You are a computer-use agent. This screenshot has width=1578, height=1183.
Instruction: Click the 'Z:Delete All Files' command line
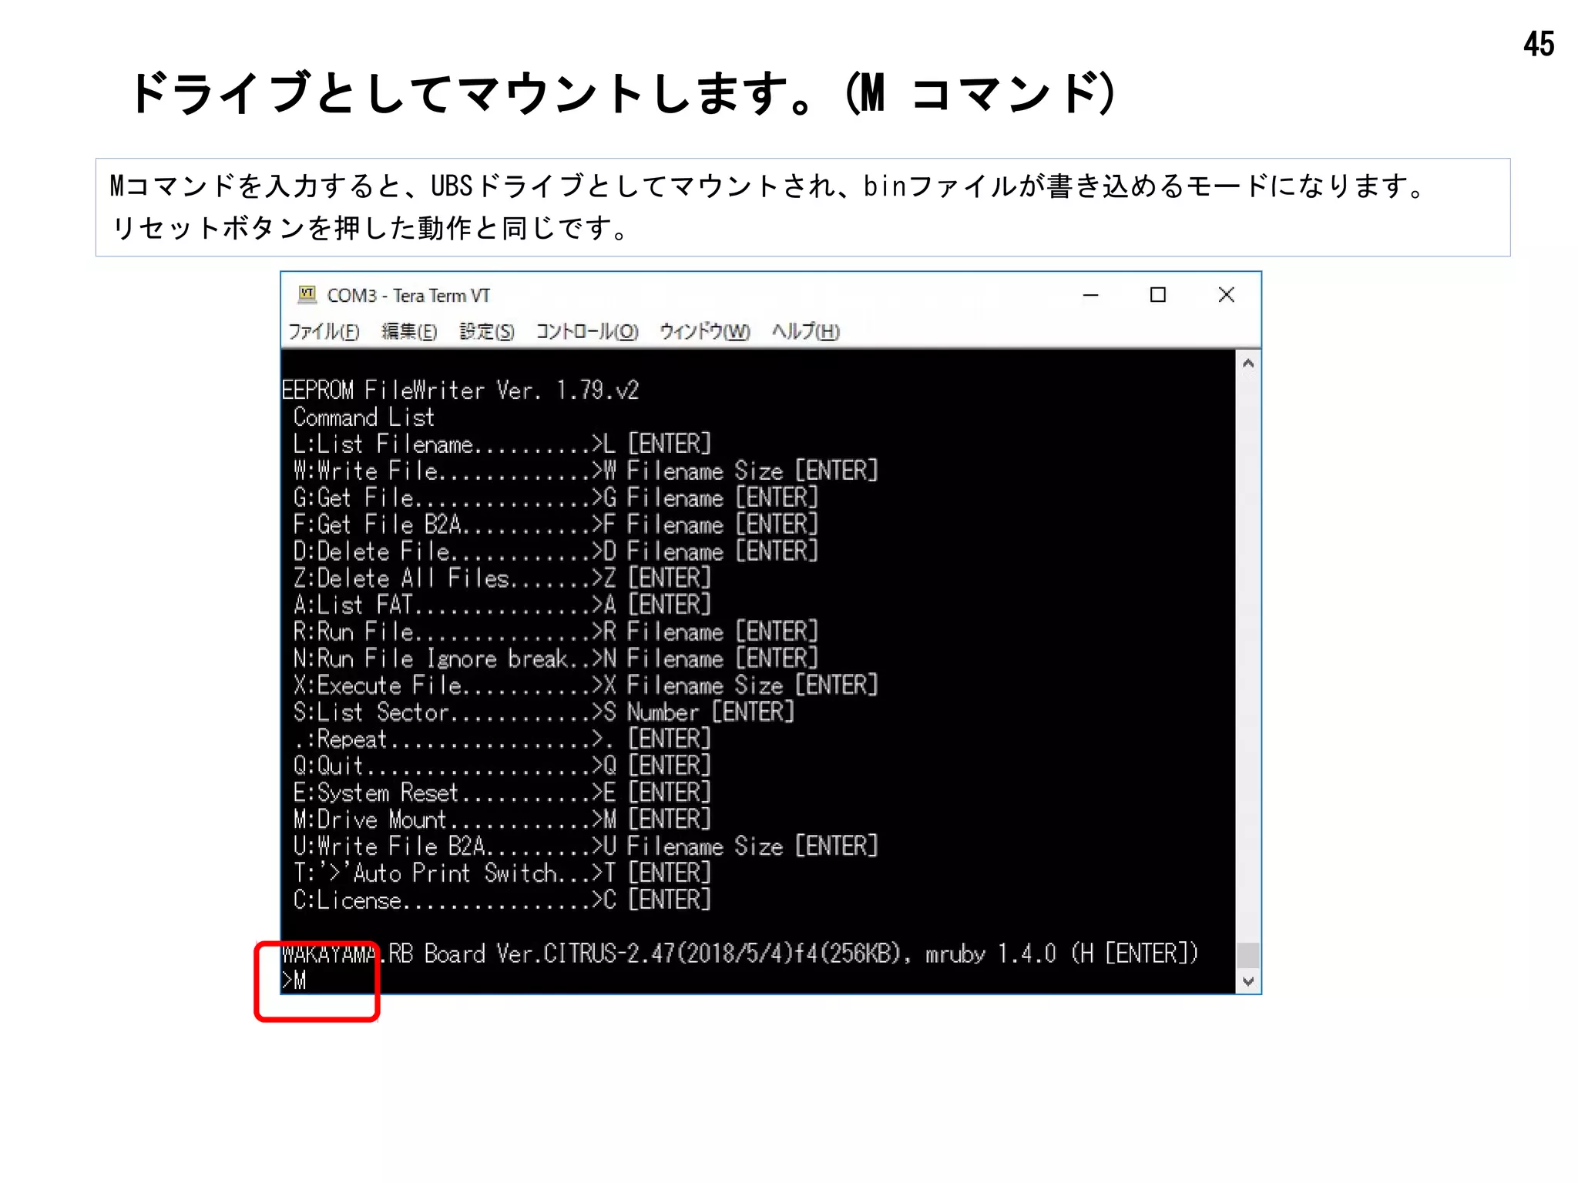click(502, 578)
